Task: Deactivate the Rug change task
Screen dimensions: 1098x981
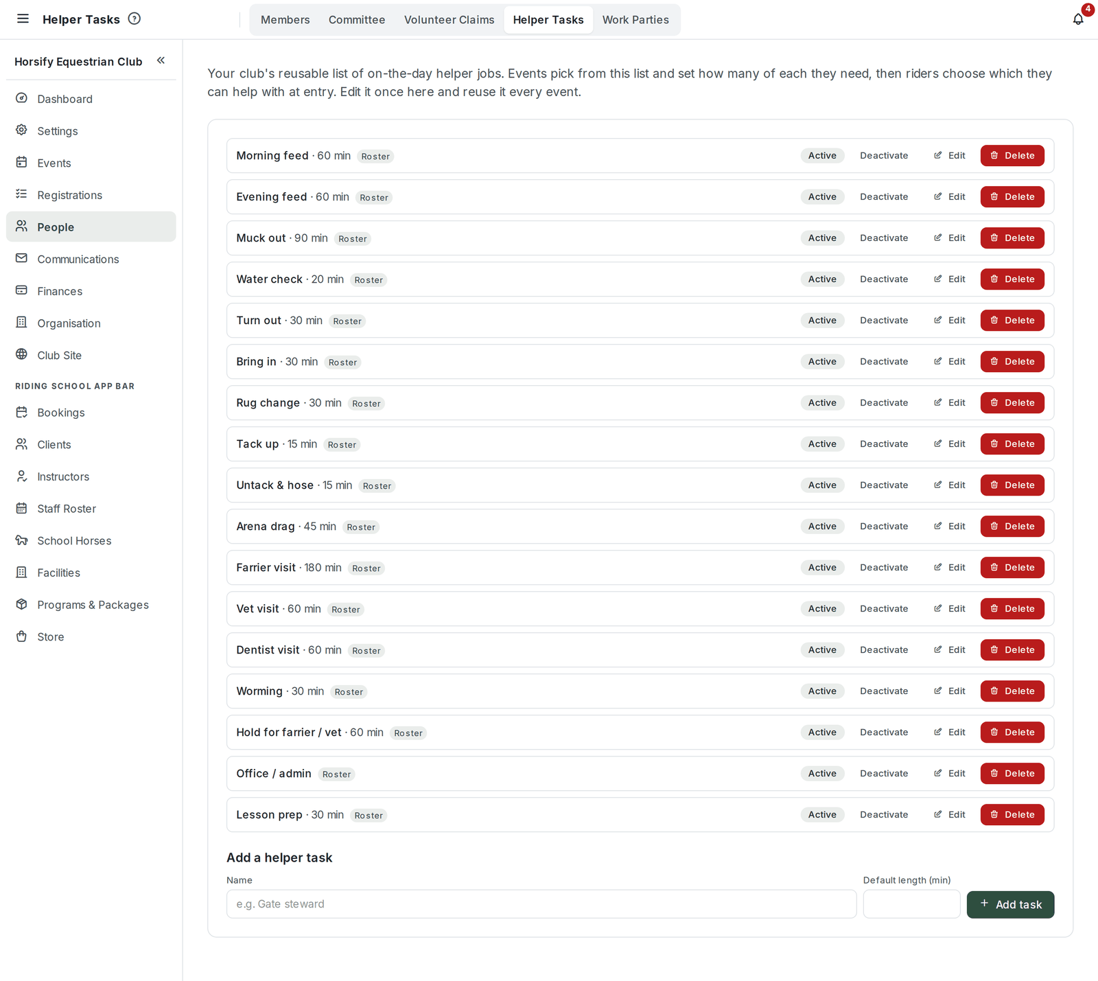Action: 884,403
